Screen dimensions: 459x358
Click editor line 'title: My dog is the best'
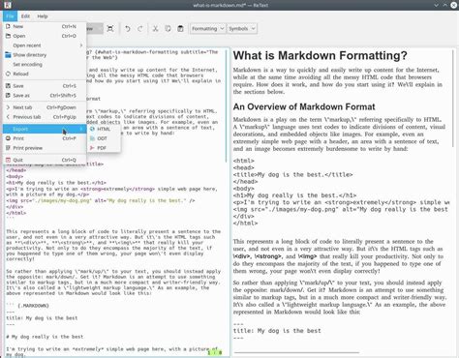coord(42,318)
